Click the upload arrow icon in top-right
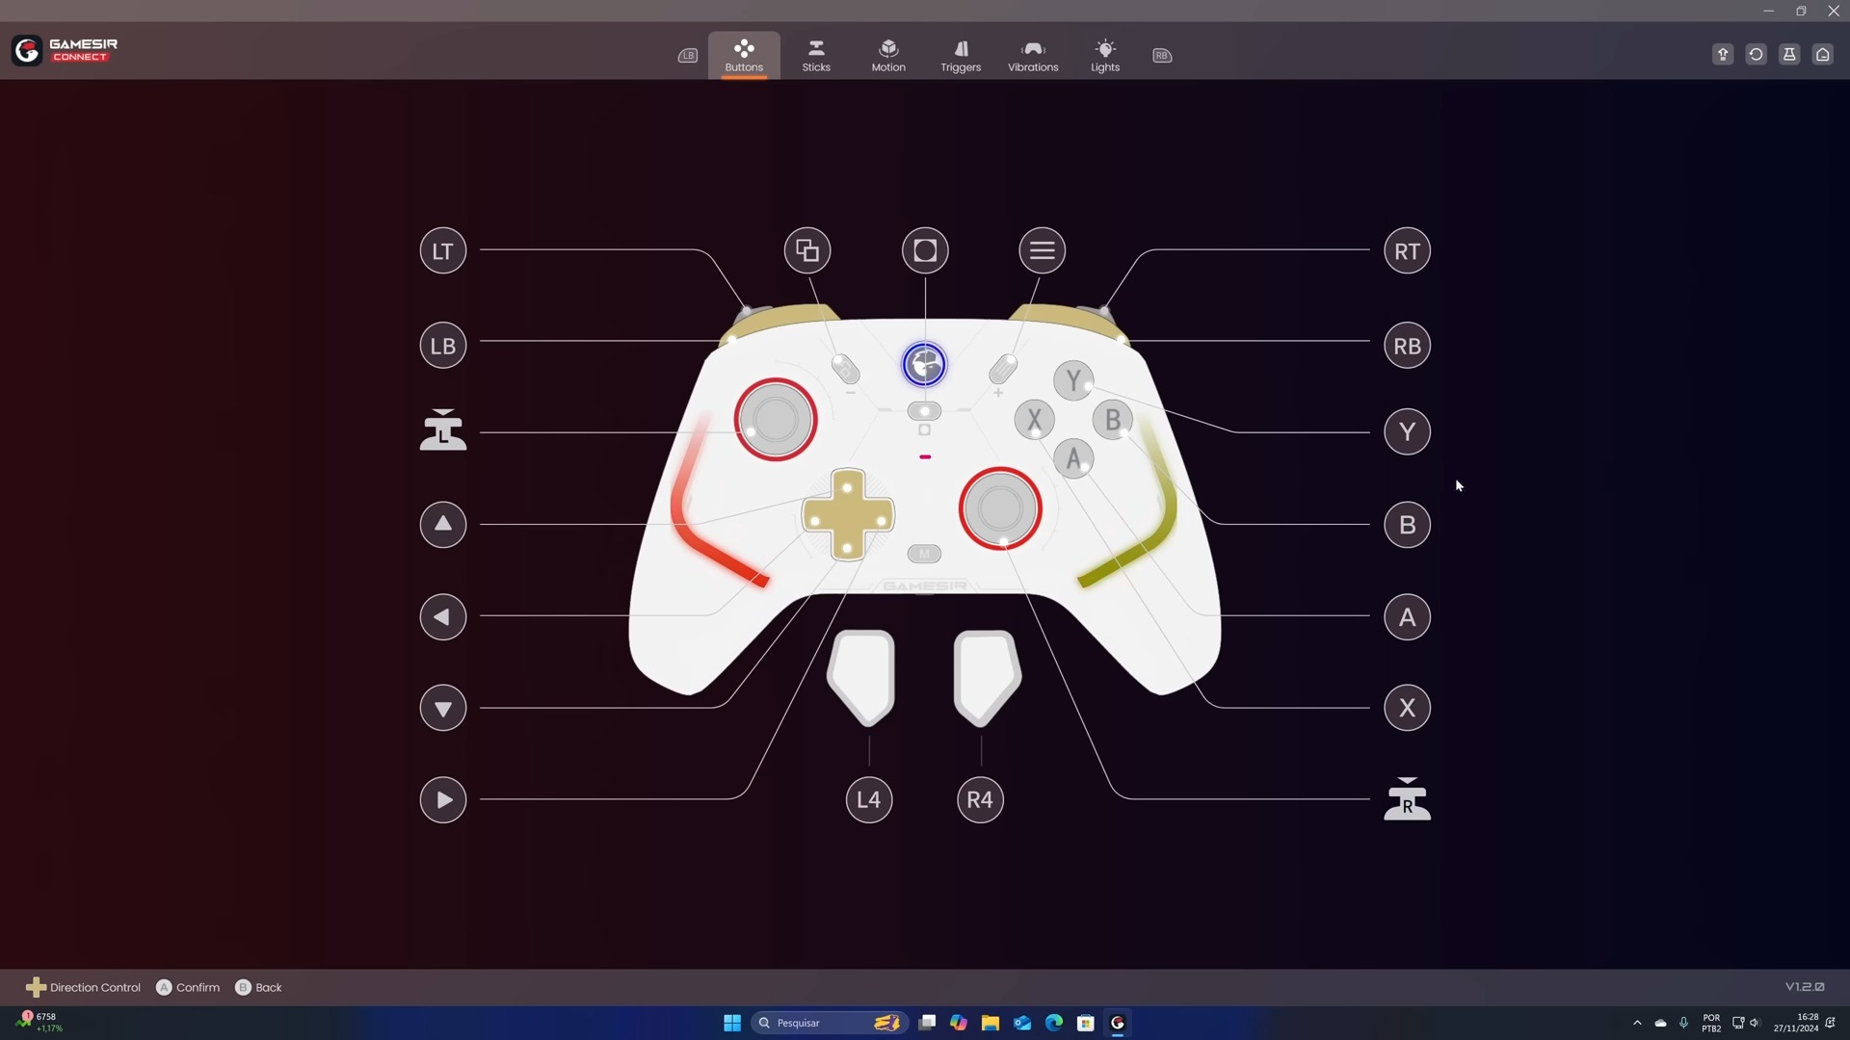 [x=1723, y=55]
